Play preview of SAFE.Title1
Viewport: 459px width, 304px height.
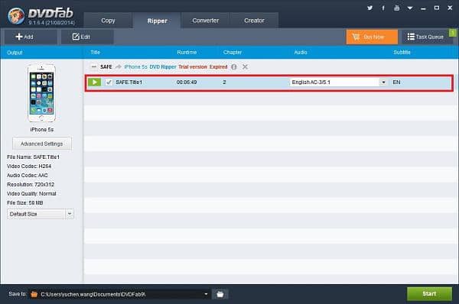coord(95,82)
